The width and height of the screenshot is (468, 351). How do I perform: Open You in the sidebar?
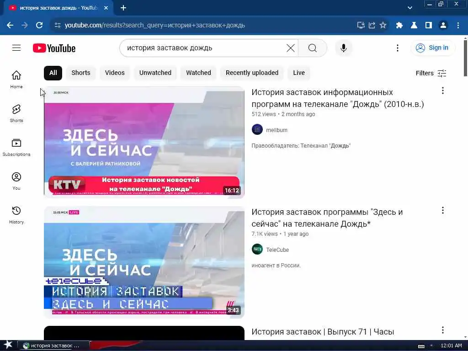16,181
